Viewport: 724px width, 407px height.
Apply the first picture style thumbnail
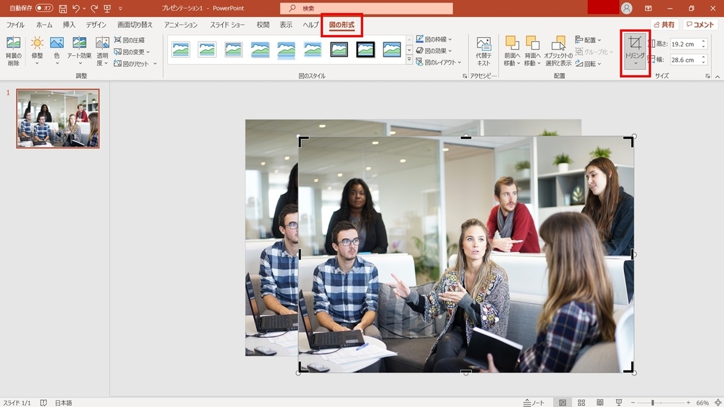(x=181, y=49)
